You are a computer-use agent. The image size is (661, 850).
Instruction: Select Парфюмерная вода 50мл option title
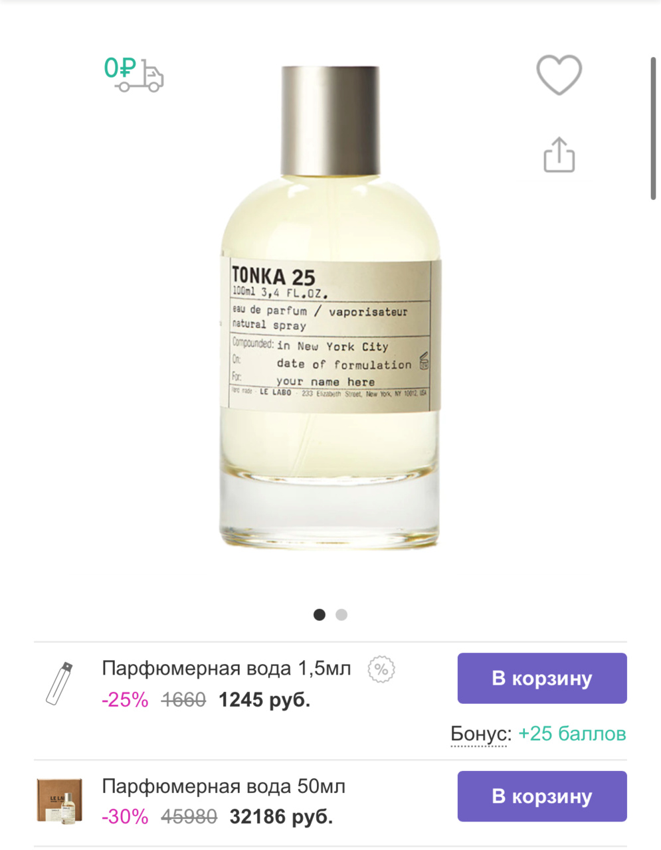(x=224, y=787)
